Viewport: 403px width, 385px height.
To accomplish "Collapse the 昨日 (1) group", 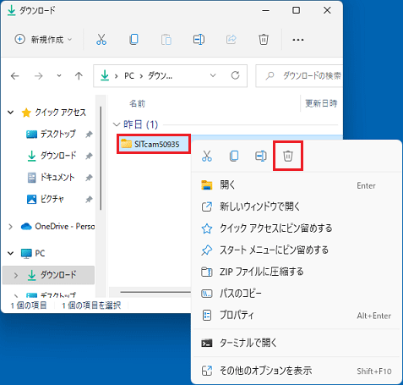I will click(x=116, y=124).
